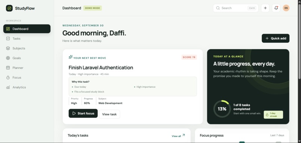Screen dimensions: 301x143
Task: Click the Focus timer icon in sidebar
Action: 8,78
